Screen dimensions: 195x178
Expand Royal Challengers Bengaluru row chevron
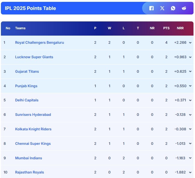190,43
